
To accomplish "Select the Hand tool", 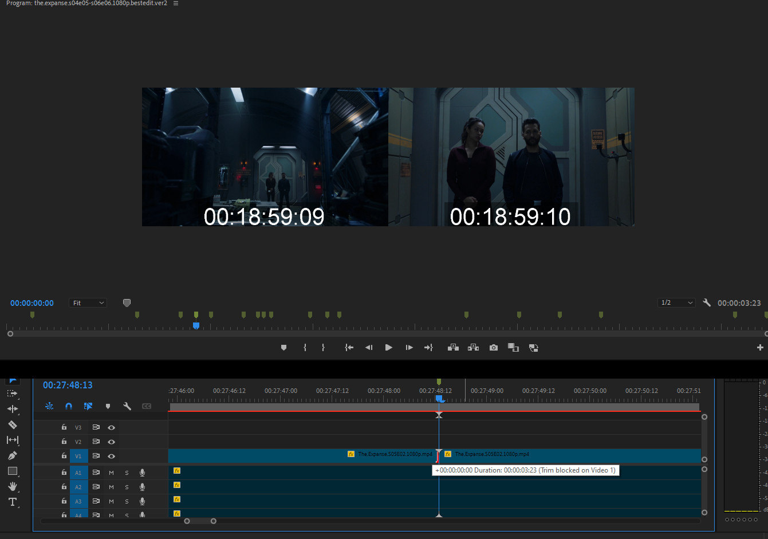I will tap(12, 486).
